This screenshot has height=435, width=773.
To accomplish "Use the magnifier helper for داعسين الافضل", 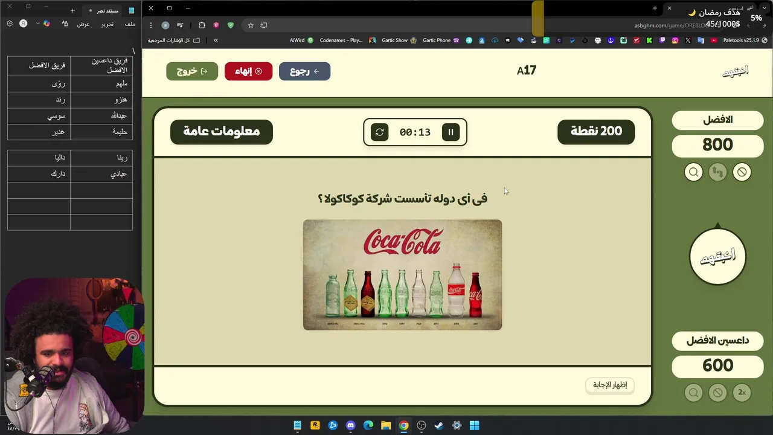I will click(x=693, y=393).
